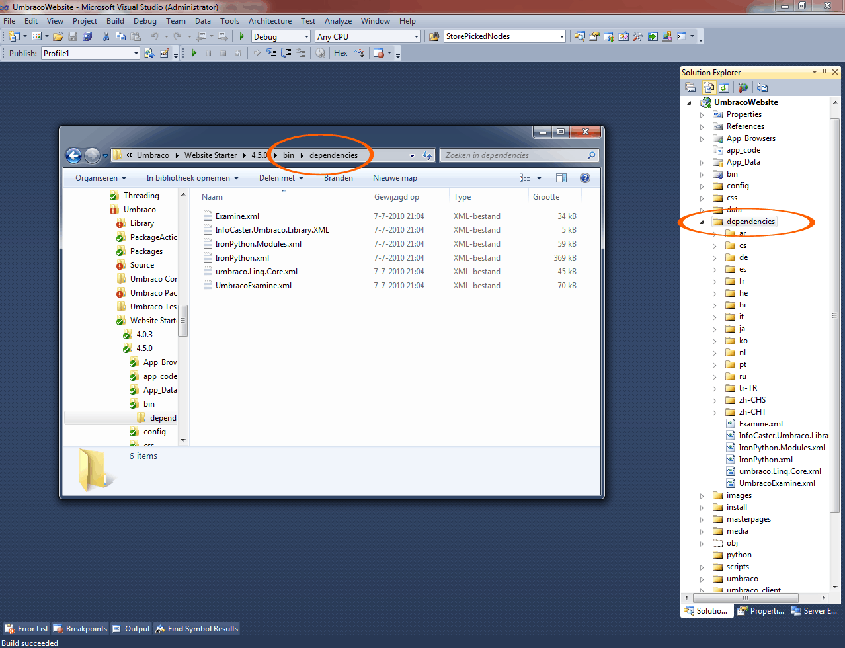Open the Build menu

click(115, 21)
